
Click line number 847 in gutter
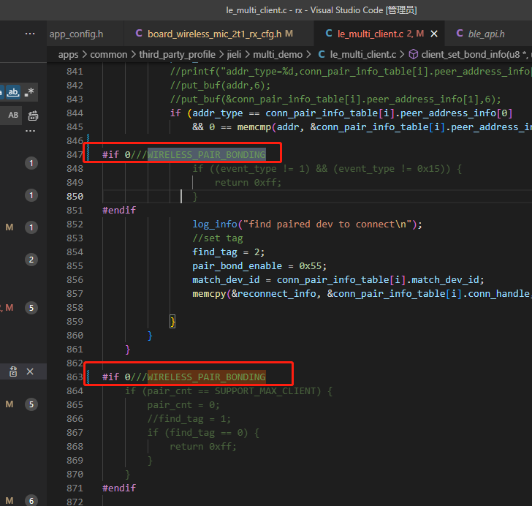point(75,155)
